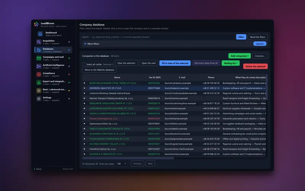The width and height of the screenshot is (305, 191).
Task: Open Dashboard via its home icon
Action: (x=40, y=34)
